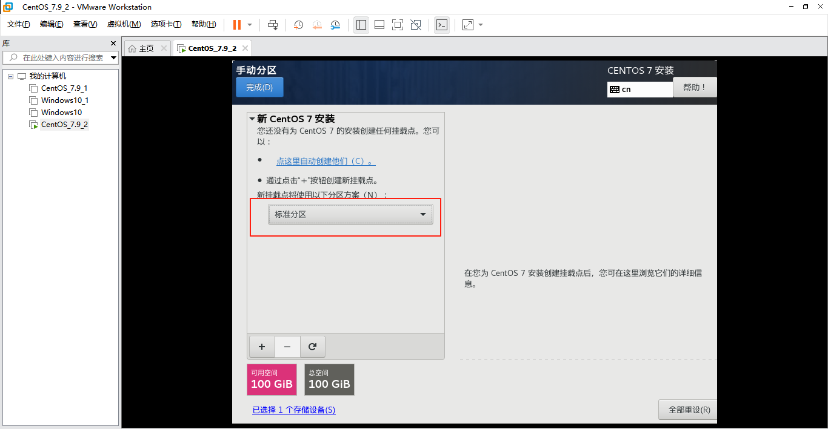This screenshot has height=429, width=828.
Task: Open the 查看(V) menu
Action: pyautogui.click(x=85, y=24)
